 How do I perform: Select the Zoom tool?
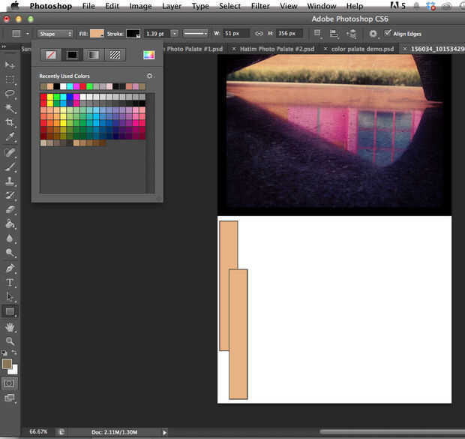click(x=10, y=341)
